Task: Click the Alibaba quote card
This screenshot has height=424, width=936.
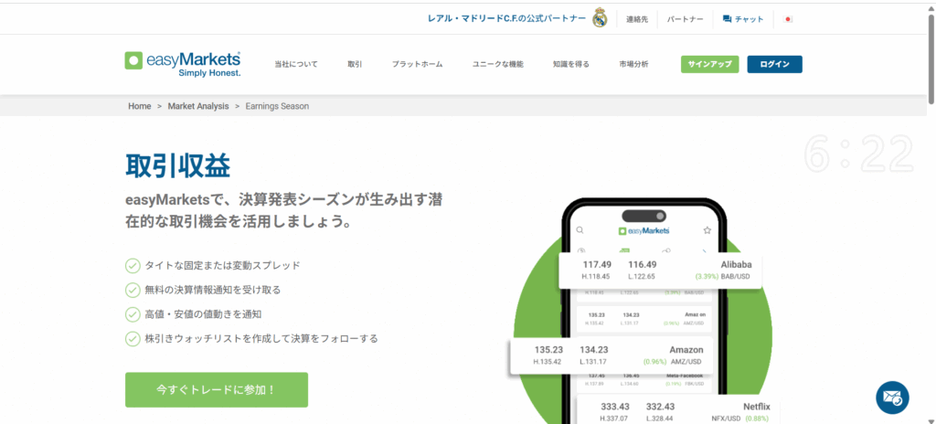Action: tap(661, 270)
